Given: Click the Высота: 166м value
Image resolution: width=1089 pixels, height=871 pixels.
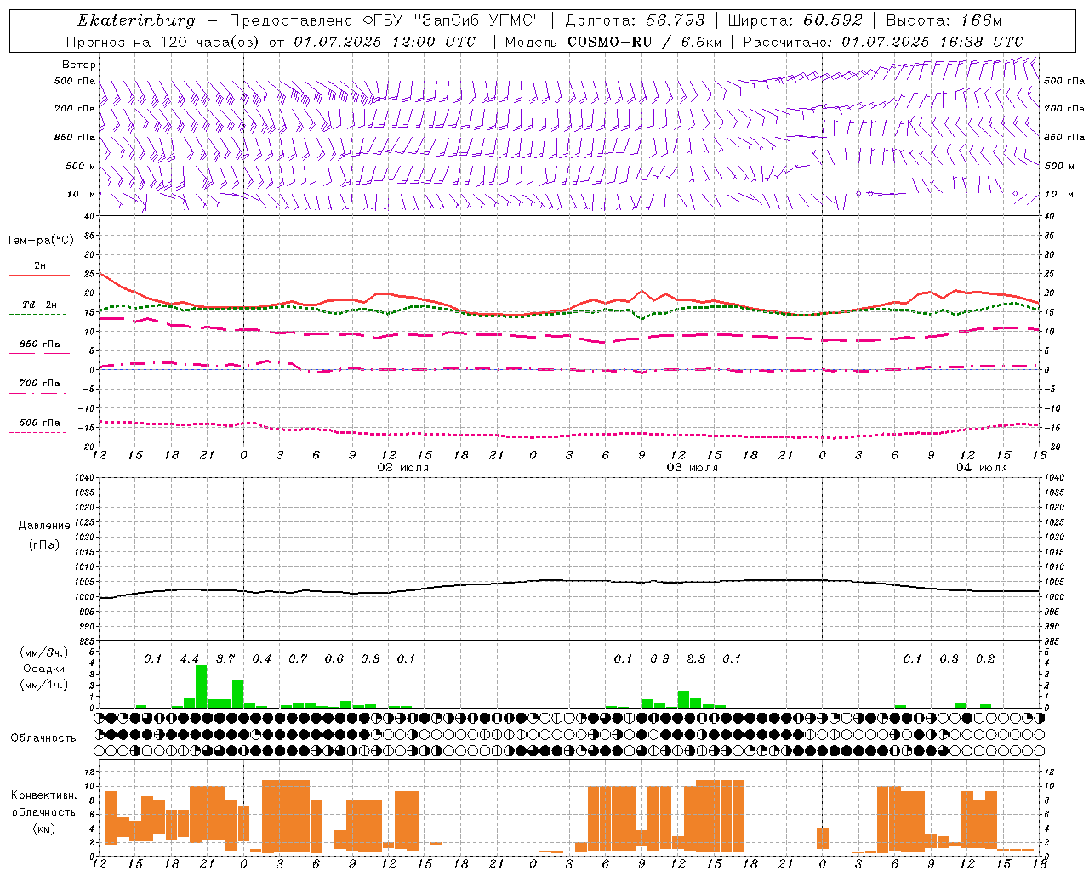Looking at the screenshot, I should coord(944,20).
